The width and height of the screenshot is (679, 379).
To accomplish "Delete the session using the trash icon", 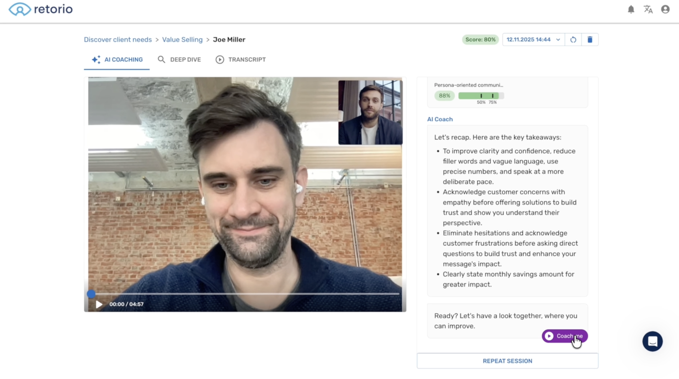I will (590, 39).
